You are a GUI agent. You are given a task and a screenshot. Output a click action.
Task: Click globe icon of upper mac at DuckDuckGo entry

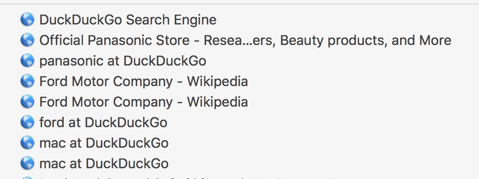click(x=27, y=142)
